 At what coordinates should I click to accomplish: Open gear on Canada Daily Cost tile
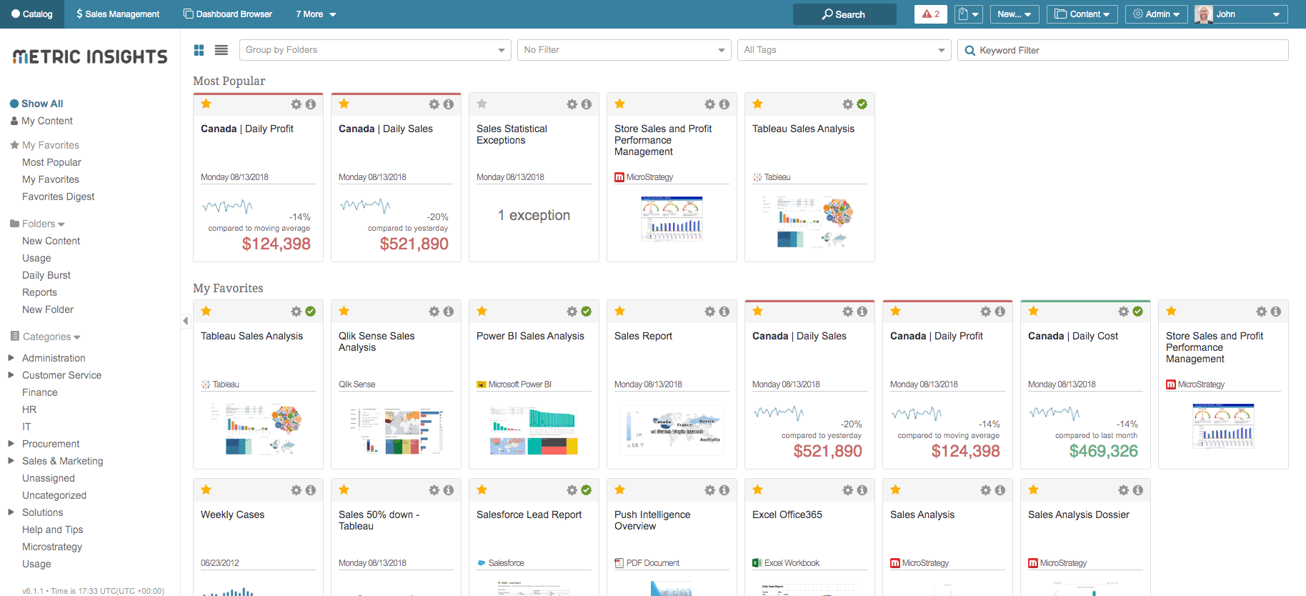(x=1124, y=312)
